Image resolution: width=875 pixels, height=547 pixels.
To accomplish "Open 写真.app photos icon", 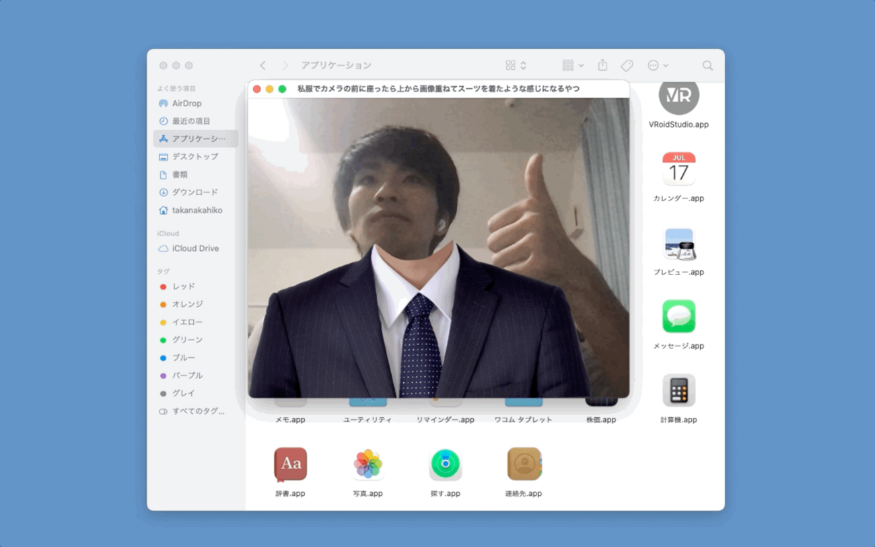I will tap(367, 464).
